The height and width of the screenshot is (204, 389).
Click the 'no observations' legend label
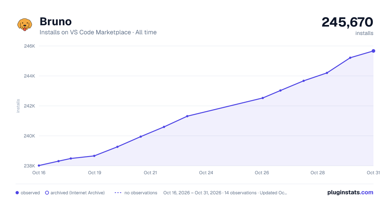click(x=141, y=193)
